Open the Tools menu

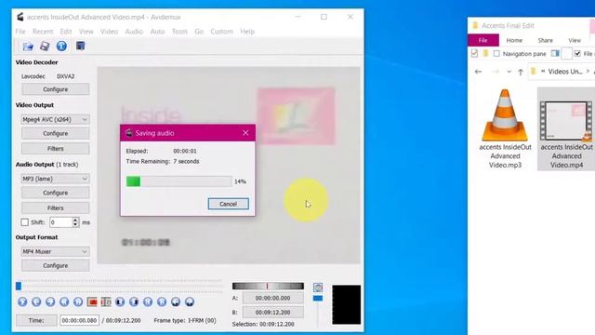(x=179, y=32)
